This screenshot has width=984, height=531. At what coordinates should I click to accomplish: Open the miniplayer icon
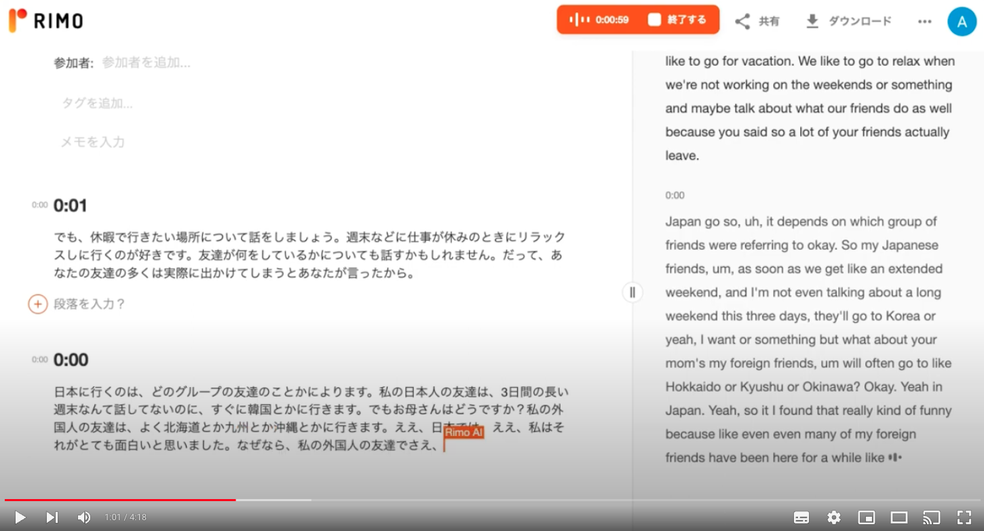pyautogui.click(x=867, y=517)
